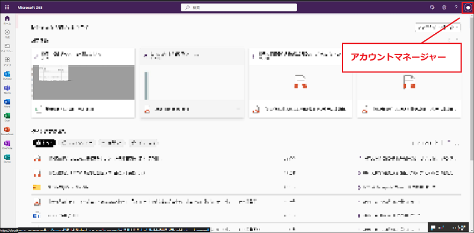This screenshot has height=233, width=474.
Task: Open My Content folder in sidebar
Action: 7,48
